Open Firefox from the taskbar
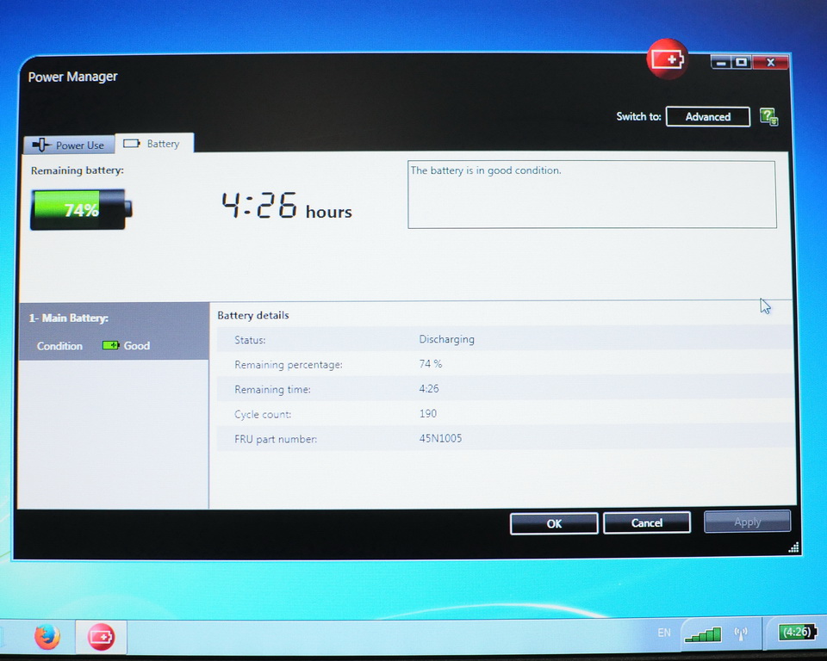 tap(47, 636)
